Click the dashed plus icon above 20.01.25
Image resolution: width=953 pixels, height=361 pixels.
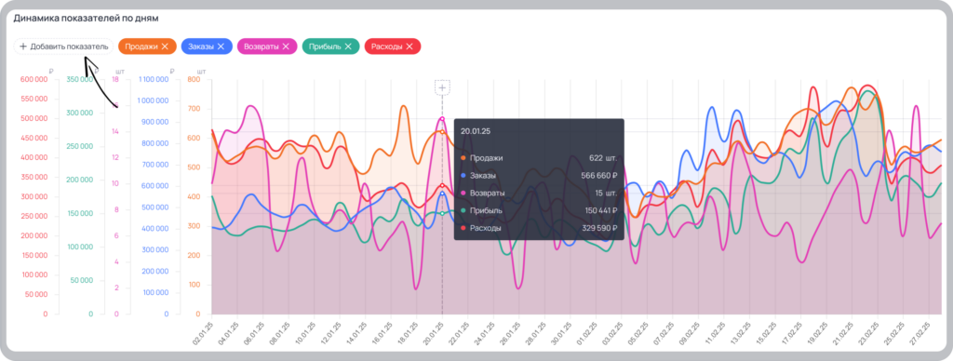(442, 88)
